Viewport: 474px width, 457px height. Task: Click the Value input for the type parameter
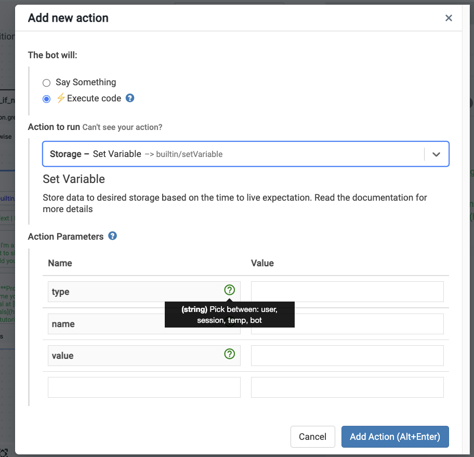(347, 292)
